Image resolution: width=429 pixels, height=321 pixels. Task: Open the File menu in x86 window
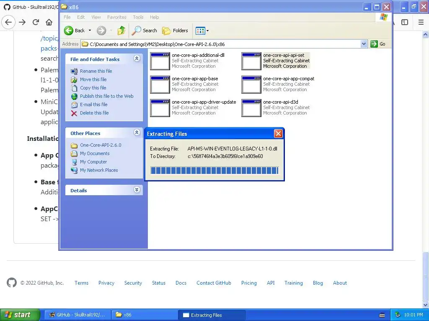67,17
